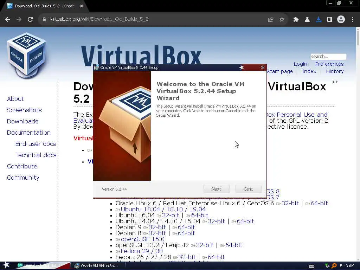360x270 pixels.
Task: Download Debian 9 32-bit
Action: [x=157, y=227]
